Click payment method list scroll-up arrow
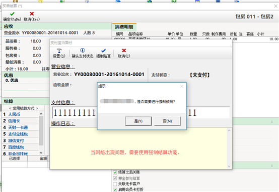Screen dimensions: 279x192 (41, 114)
